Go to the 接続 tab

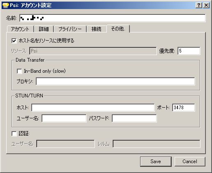coord(97,29)
